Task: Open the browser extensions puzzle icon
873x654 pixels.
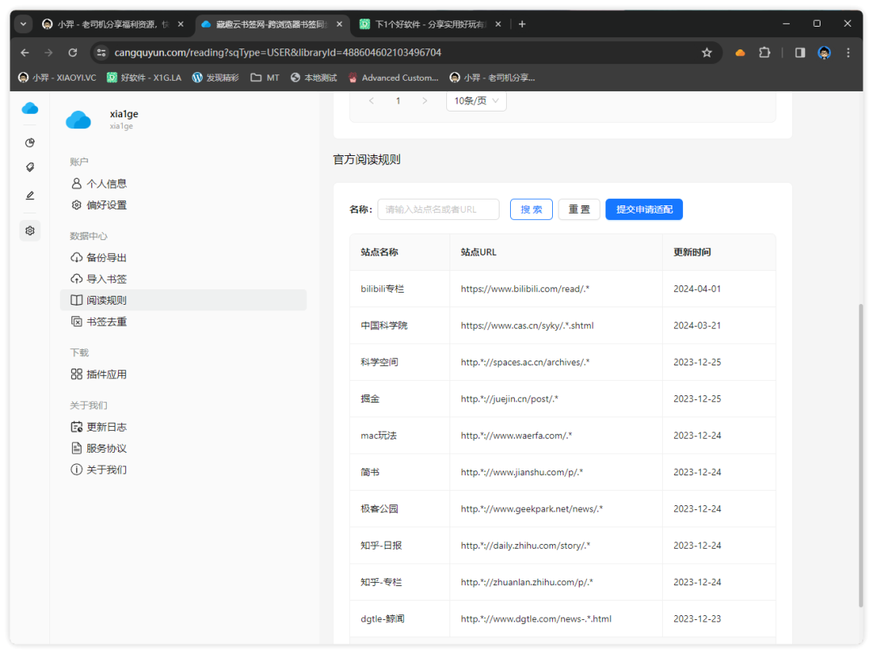Action: 764,53
